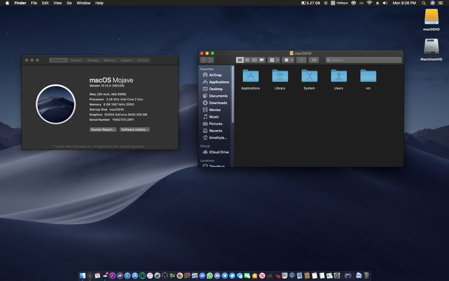Switch Finder to gallery view
Viewport: 449px width, 281px height.
click(262, 60)
